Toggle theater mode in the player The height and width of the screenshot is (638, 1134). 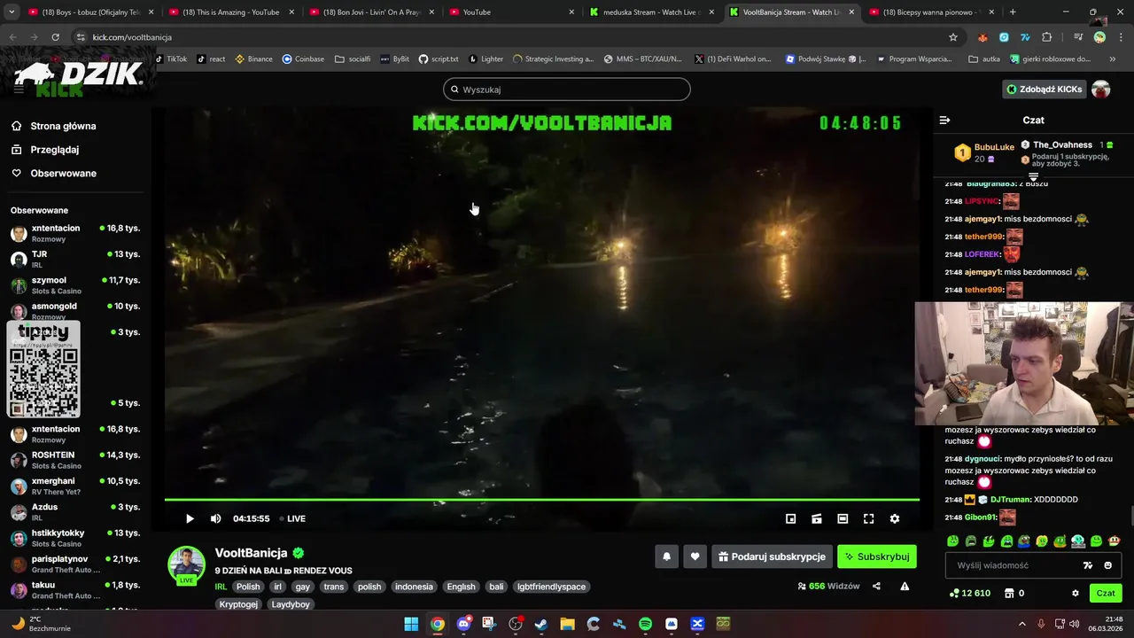(x=843, y=518)
